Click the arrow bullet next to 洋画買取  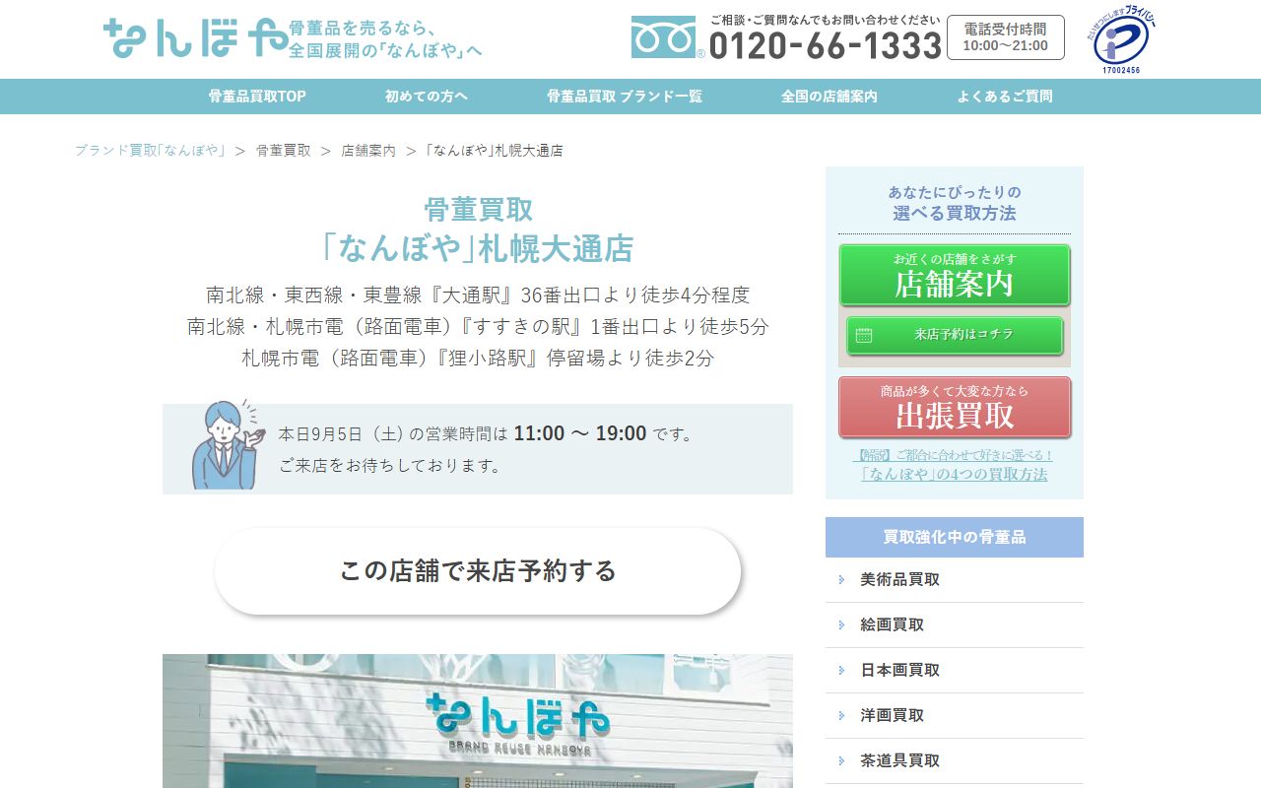(841, 715)
